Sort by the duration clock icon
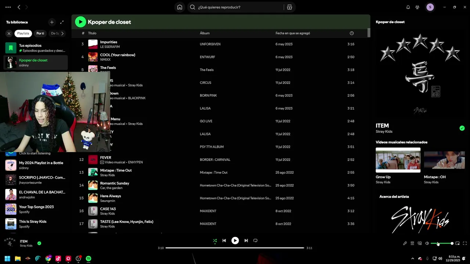The image size is (470, 264). pos(352,33)
